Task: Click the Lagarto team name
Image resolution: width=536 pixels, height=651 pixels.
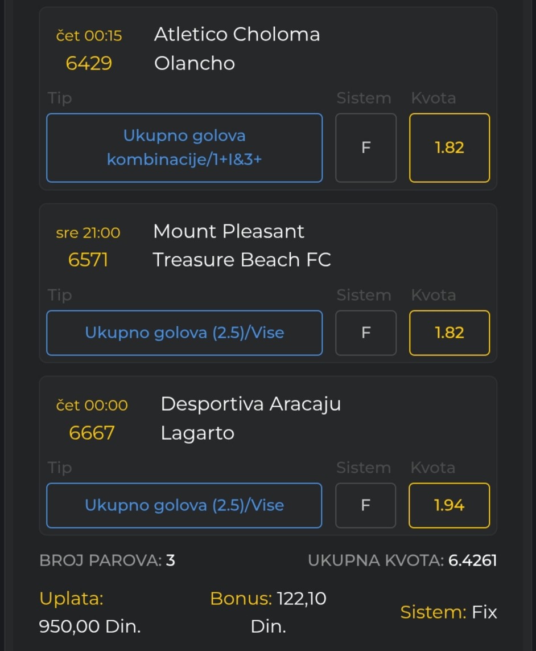Action: (197, 433)
